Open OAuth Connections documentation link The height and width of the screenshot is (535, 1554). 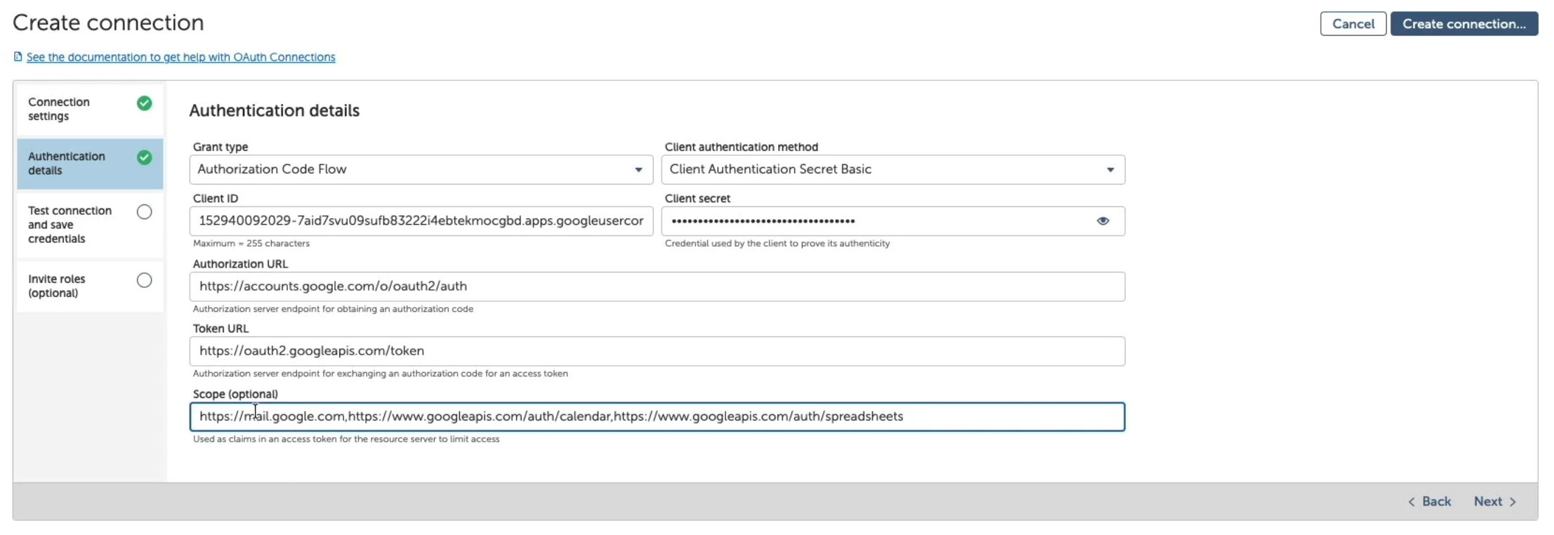point(180,57)
